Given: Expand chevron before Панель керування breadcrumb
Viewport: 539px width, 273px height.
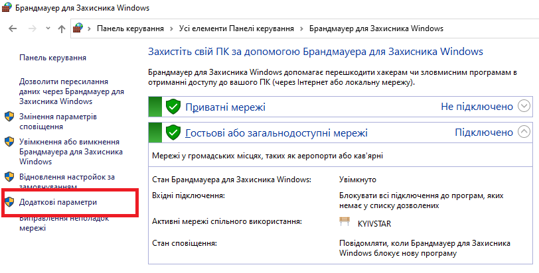Looking at the screenshot, I should [90, 28].
